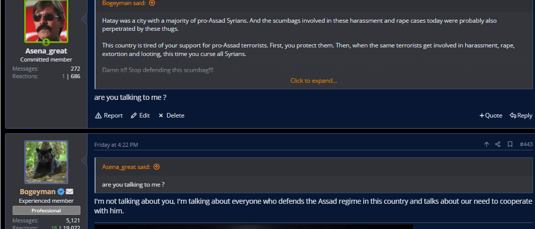
Task: Jump to Bogeyman's original quoted post arrow
Action: pyautogui.click(x=152, y=3)
